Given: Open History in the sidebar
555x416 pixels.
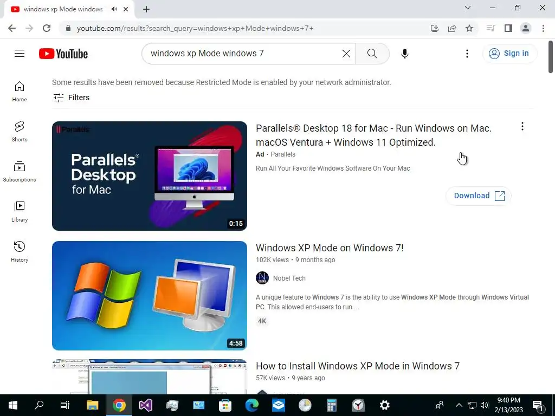Looking at the screenshot, I should click(x=20, y=251).
